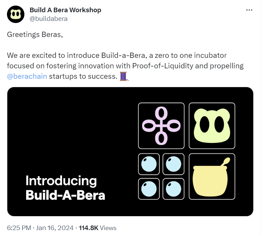This screenshot has height=236, width=263.
Task: Click the bottom-left blue bubble tile
Action: point(149,189)
